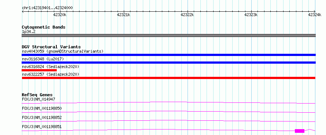The height and width of the screenshot is (135, 326).
Task: Select the FOXJ3|NM_001198850 transcript label
Action: point(42,108)
